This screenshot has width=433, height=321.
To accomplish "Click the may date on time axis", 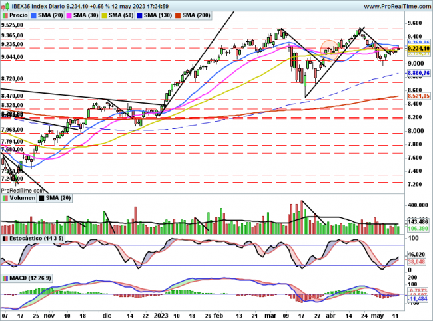I will pyautogui.click(x=377, y=316).
